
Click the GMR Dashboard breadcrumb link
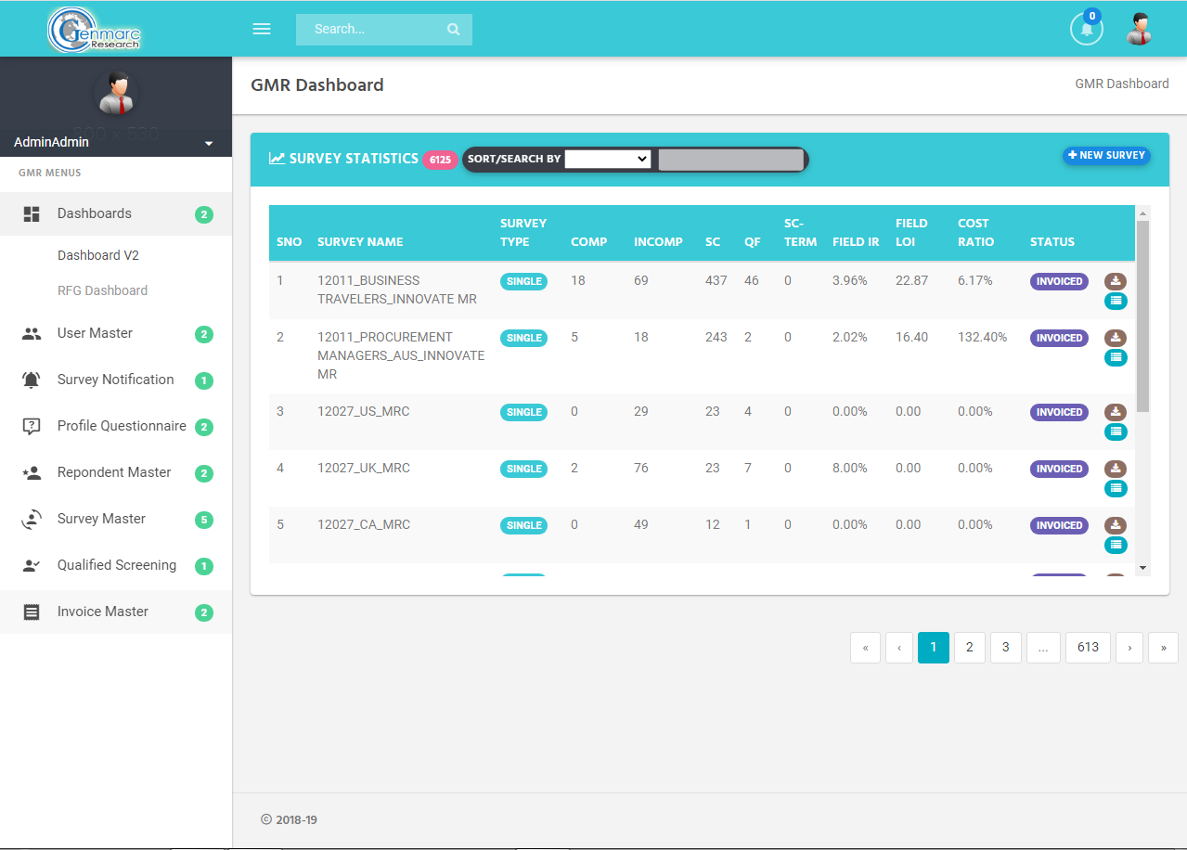1122,84
